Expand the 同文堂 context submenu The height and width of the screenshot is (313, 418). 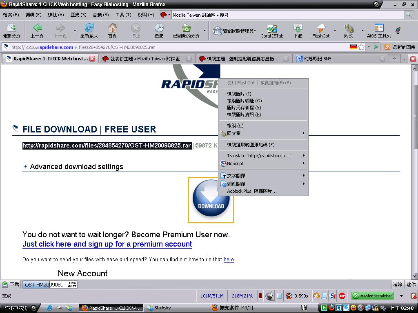(x=263, y=133)
